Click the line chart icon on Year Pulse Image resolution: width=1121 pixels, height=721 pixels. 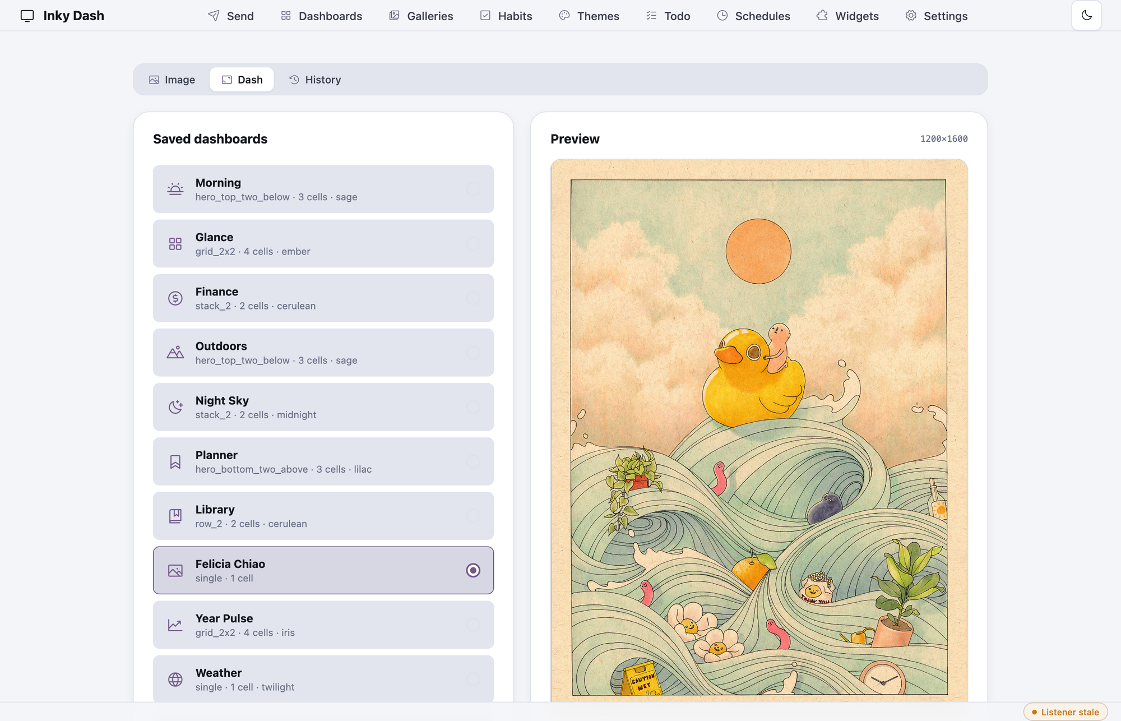(x=175, y=625)
